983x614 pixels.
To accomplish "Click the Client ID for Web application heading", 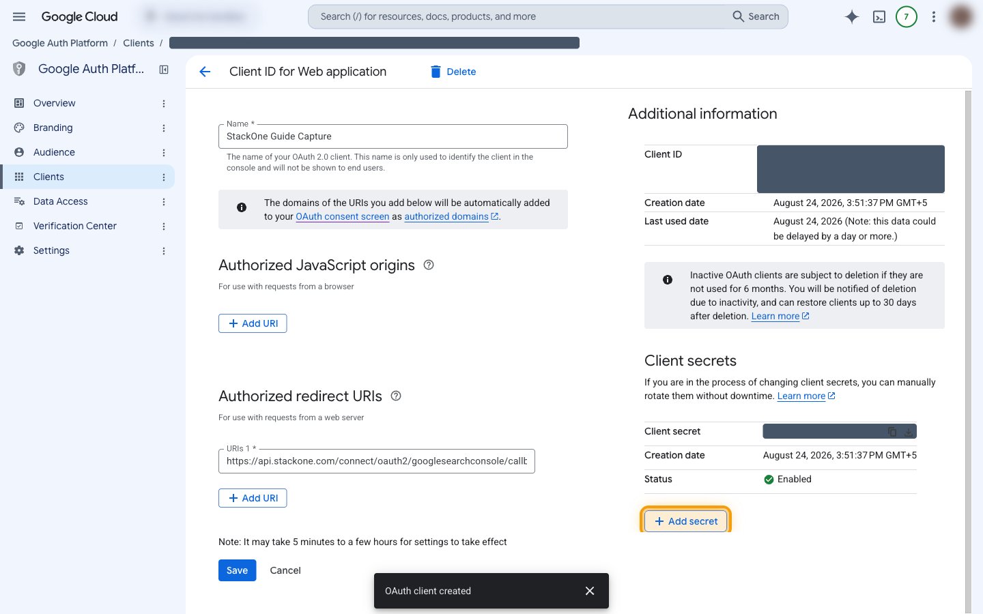I will [308, 72].
